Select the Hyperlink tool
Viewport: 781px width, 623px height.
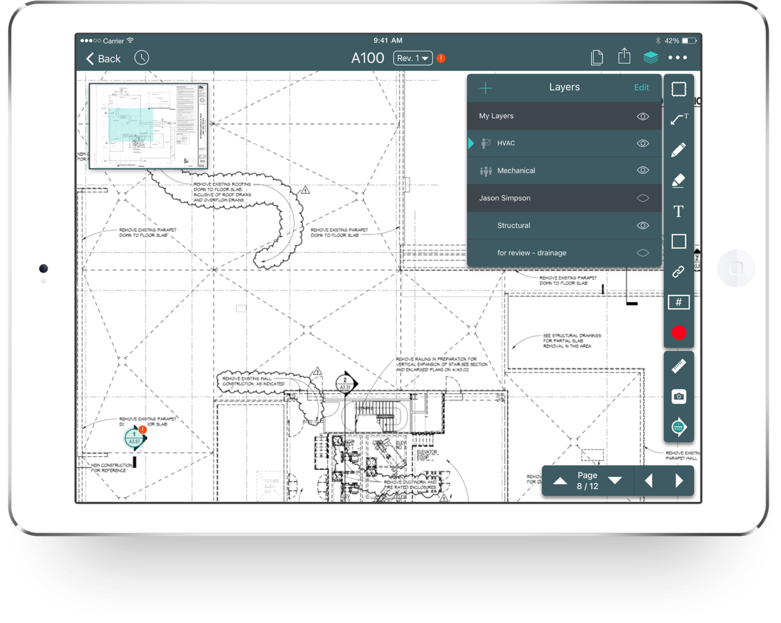point(678,271)
